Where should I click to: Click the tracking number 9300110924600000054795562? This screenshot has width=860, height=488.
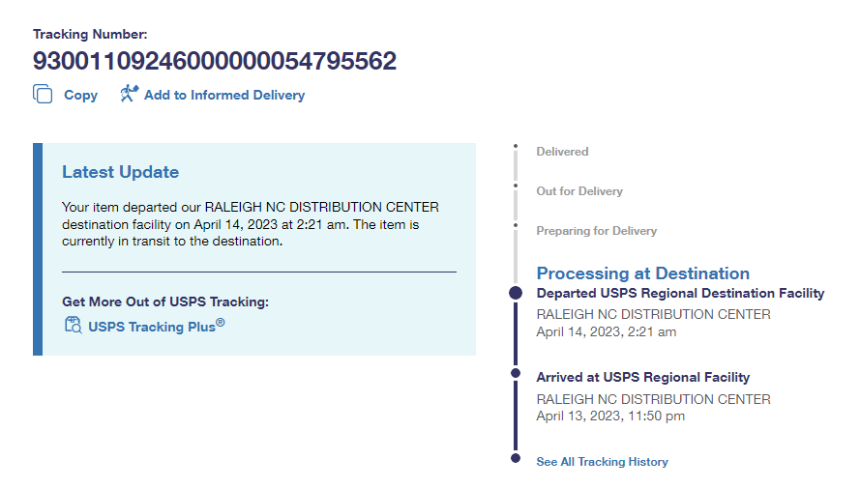(x=215, y=61)
